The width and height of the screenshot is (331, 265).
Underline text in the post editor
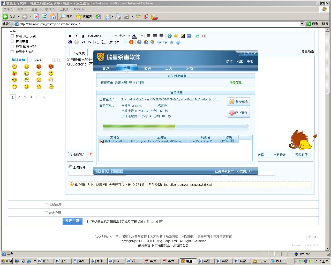tap(83, 36)
